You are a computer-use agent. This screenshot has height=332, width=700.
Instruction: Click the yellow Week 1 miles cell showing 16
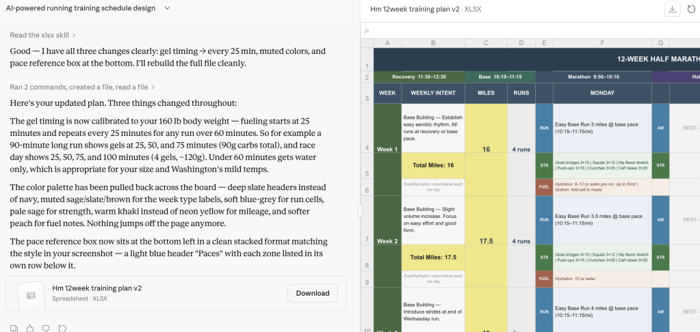click(486, 149)
